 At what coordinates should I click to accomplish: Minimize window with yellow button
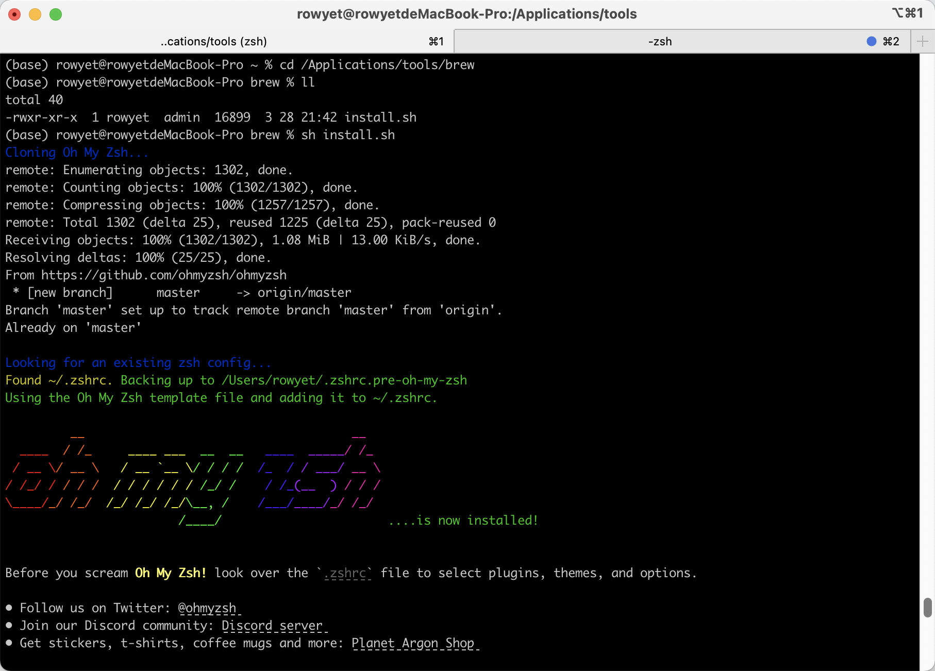pyautogui.click(x=35, y=14)
